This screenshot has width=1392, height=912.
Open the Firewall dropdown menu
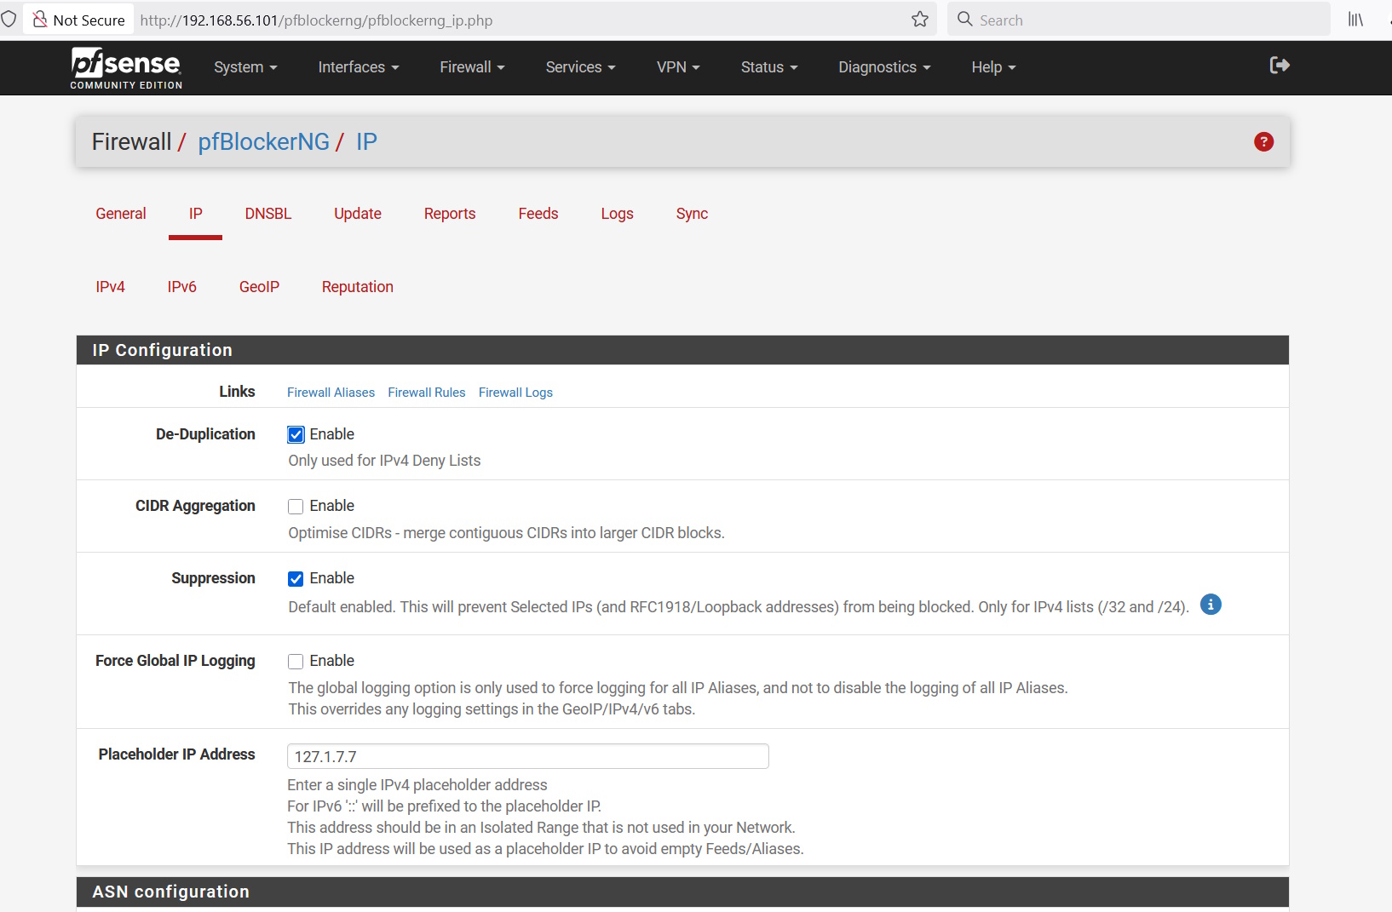[472, 67]
